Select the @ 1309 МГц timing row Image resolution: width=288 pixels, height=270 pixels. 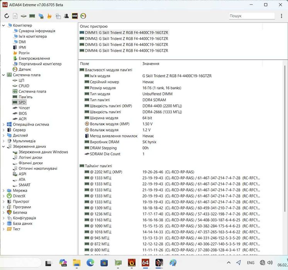pos(170,208)
